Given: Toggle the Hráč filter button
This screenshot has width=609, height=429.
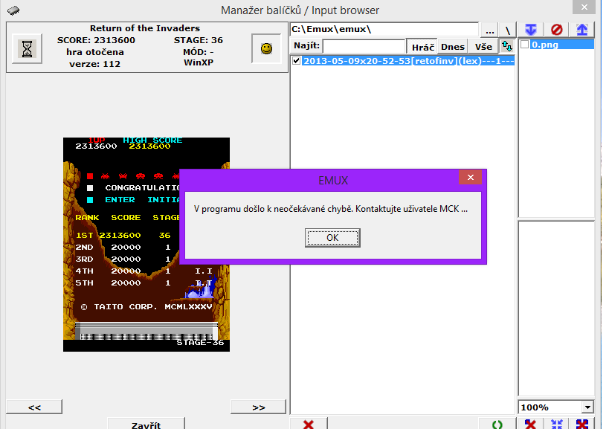Looking at the screenshot, I should (x=422, y=47).
